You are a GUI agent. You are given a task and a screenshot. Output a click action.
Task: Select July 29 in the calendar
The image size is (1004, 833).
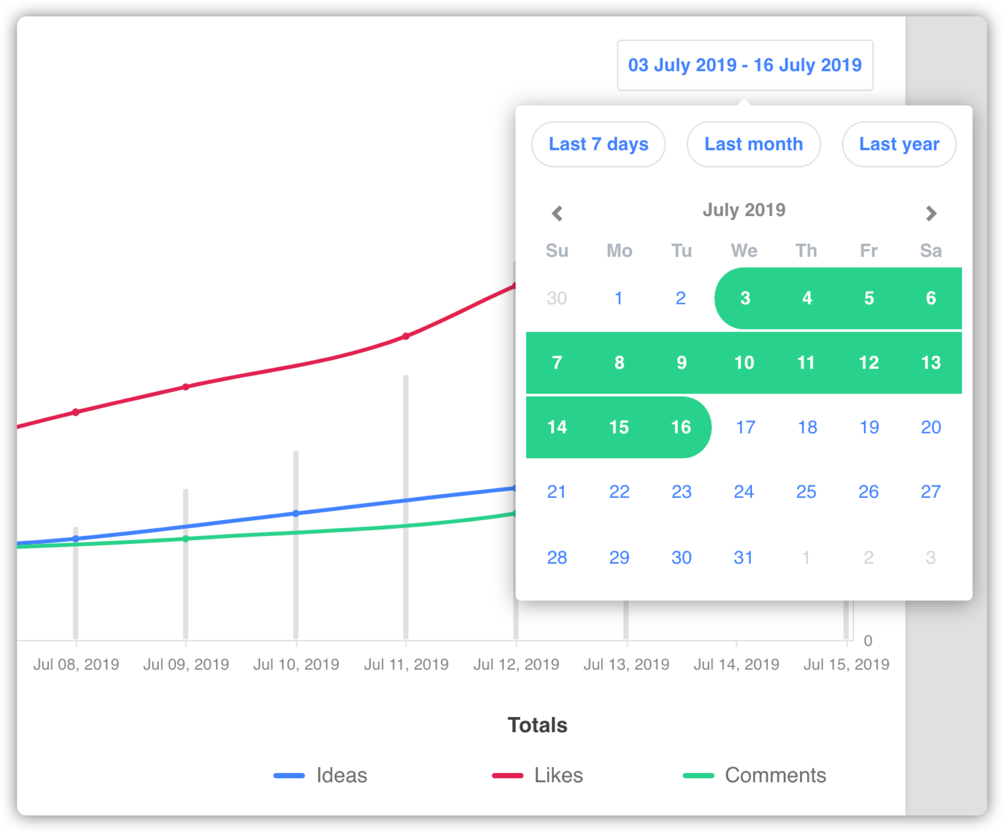tap(619, 558)
